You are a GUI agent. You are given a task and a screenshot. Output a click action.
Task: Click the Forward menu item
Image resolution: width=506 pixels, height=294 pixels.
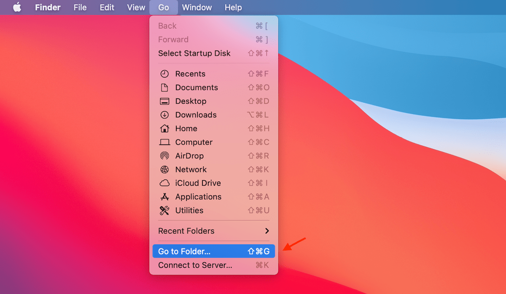213,40
